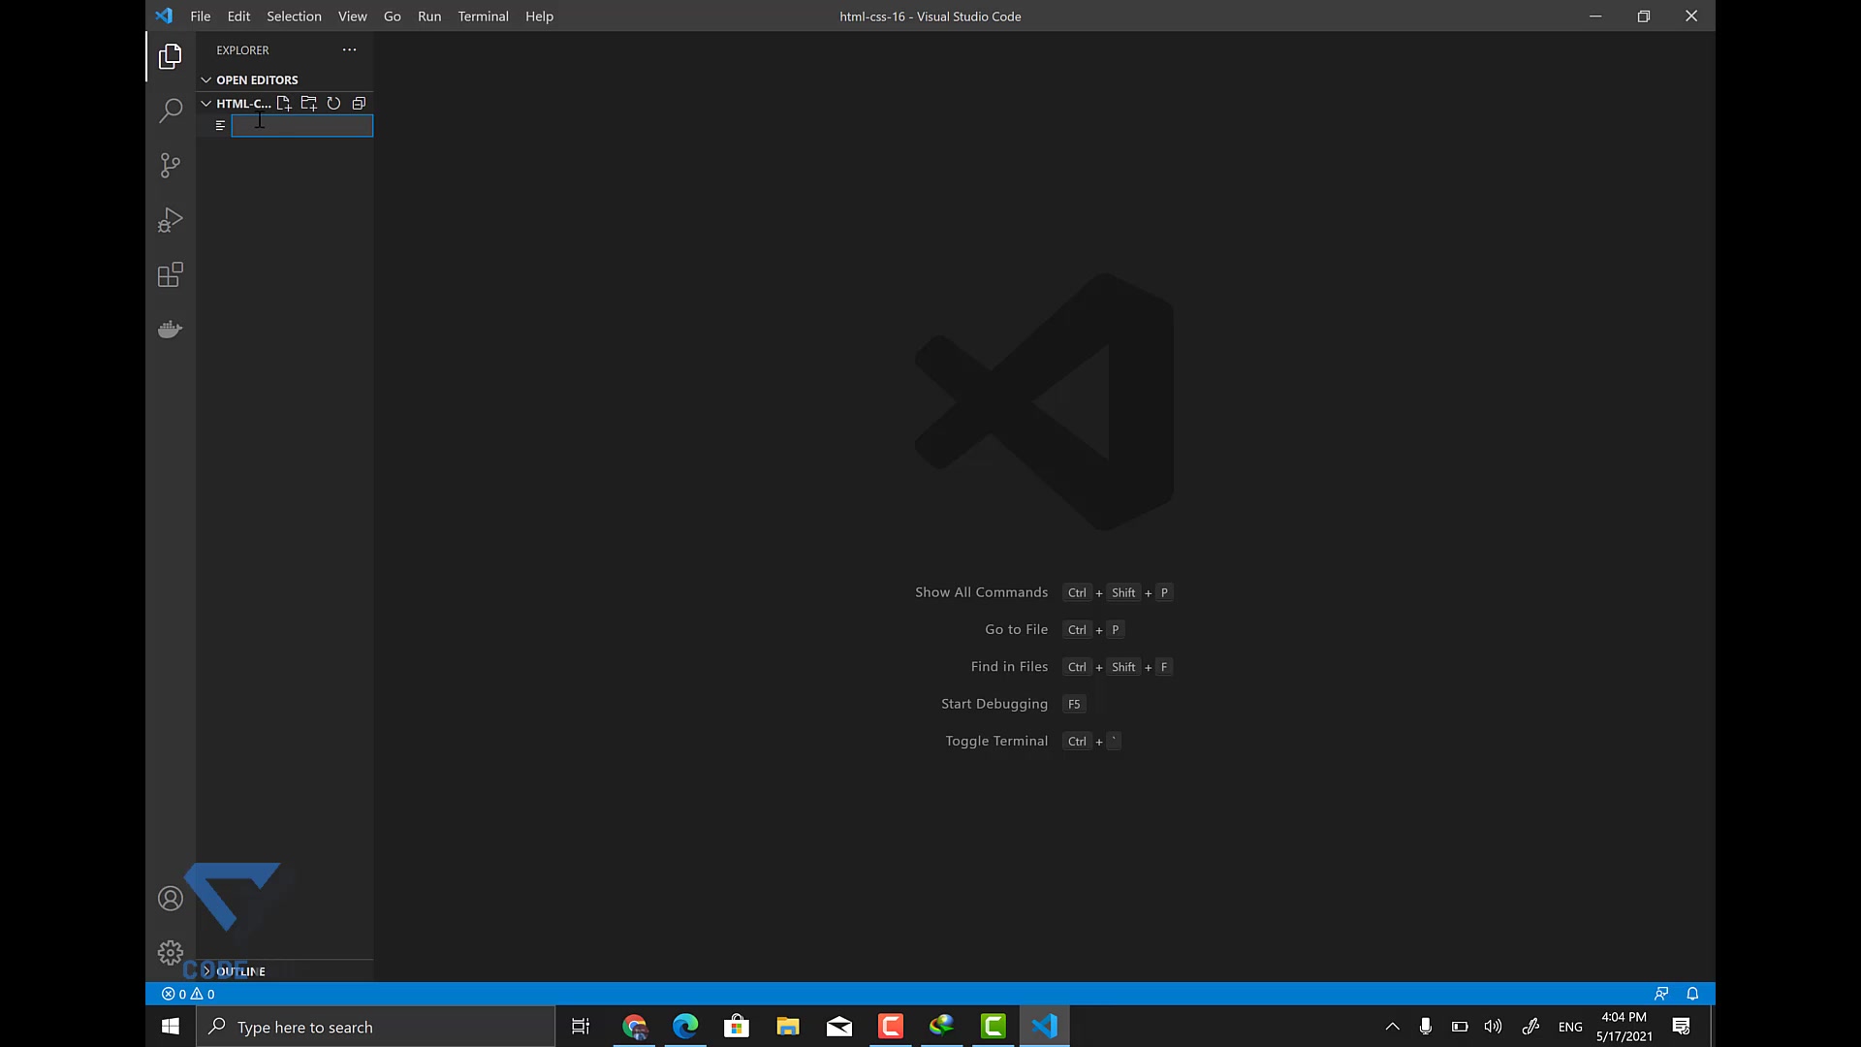Refresh the explorer file tree
The image size is (1861, 1047).
333,103
